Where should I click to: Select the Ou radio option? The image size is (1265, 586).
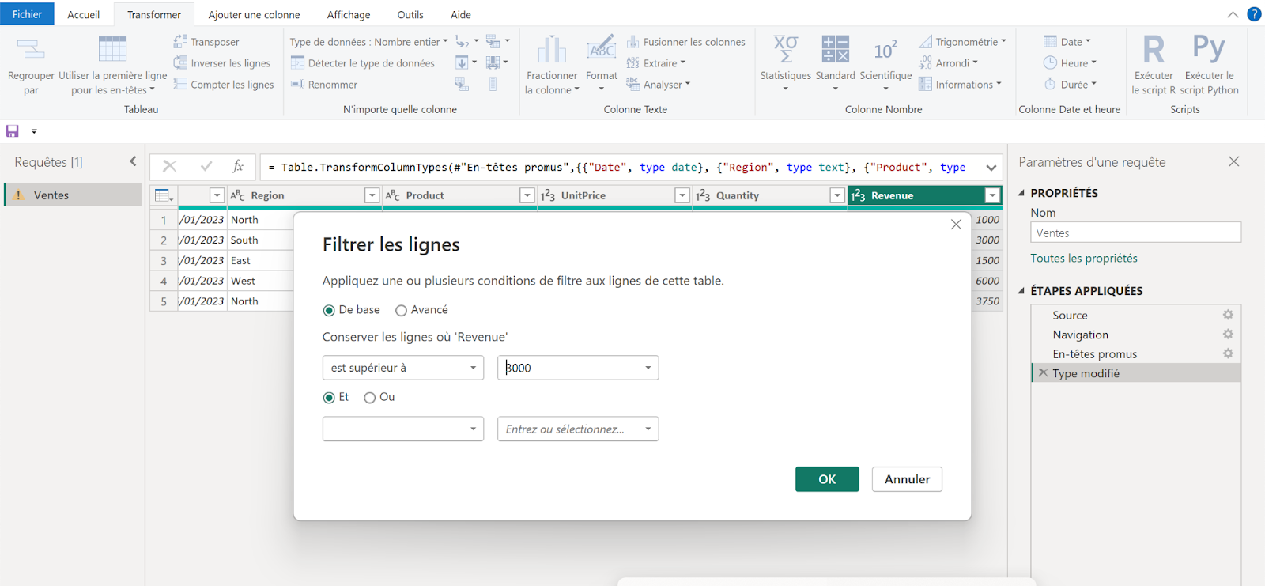coord(369,398)
